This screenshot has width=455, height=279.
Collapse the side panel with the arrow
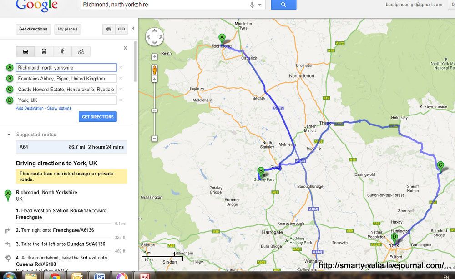coord(133,28)
